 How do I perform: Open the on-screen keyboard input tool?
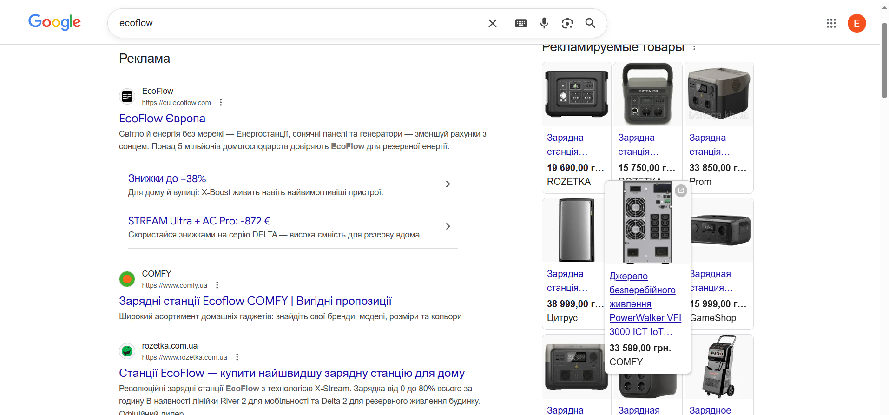coord(521,23)
